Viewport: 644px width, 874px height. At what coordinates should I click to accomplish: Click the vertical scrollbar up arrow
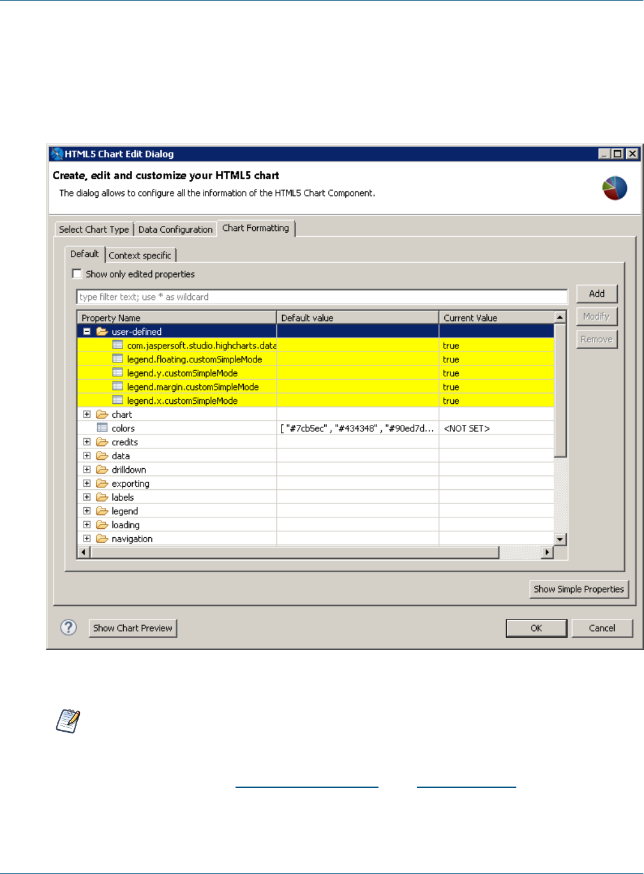click(560, 317)
